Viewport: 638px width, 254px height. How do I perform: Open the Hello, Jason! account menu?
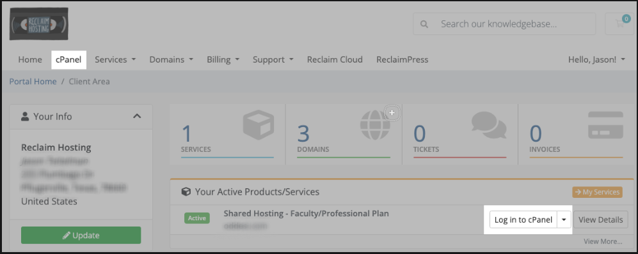click(596, 59)
